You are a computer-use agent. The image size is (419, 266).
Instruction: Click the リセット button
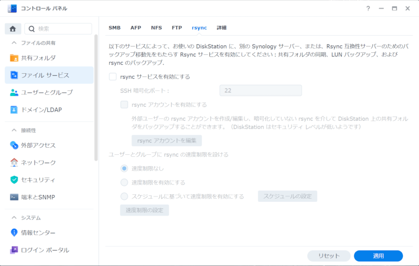[x=329, y=255]
